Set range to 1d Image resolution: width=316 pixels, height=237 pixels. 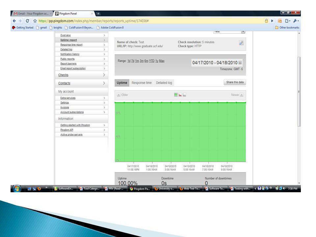(129, 61)
